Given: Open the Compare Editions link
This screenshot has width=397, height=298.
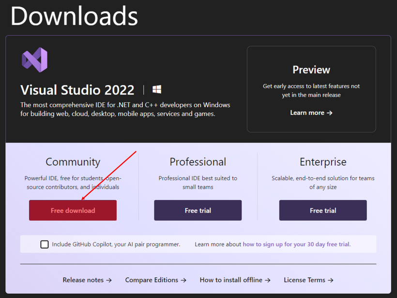Looking at the screenshot, I should point(156,280).
